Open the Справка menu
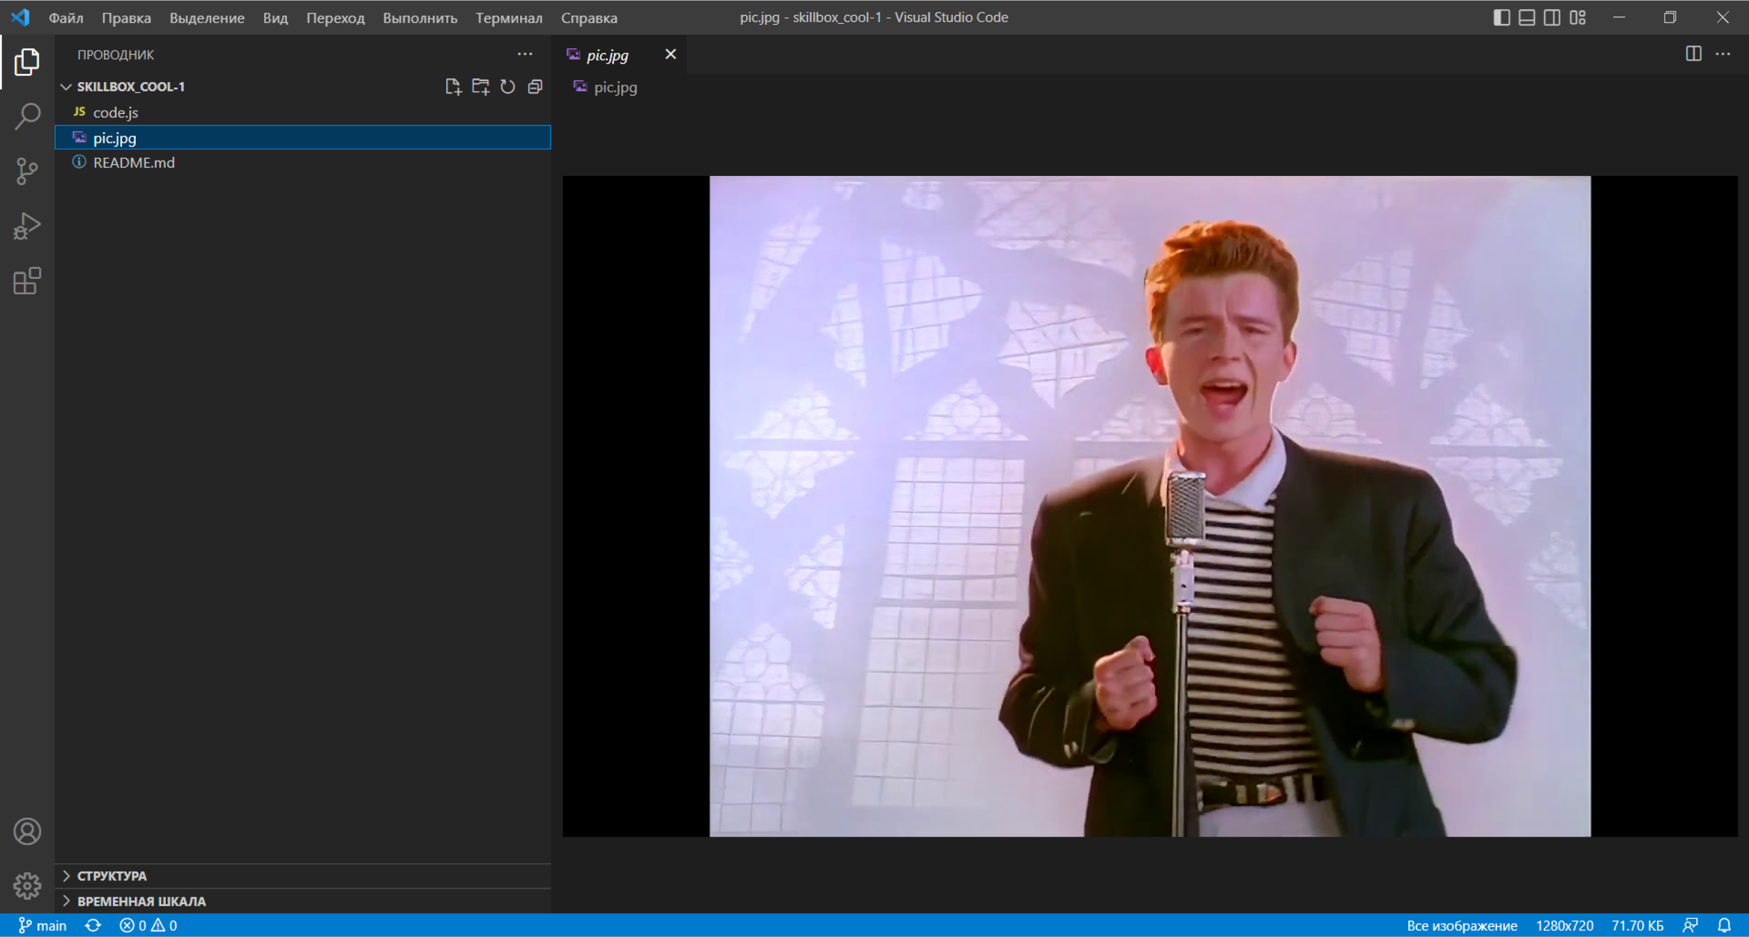The width and height of the screenshot is (1749, 937). (x=589, y=18)
